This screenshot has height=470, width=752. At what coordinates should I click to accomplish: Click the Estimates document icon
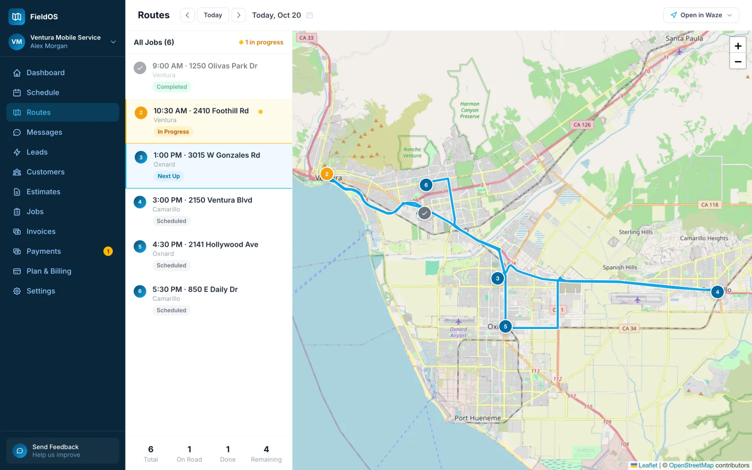(17, 192)
